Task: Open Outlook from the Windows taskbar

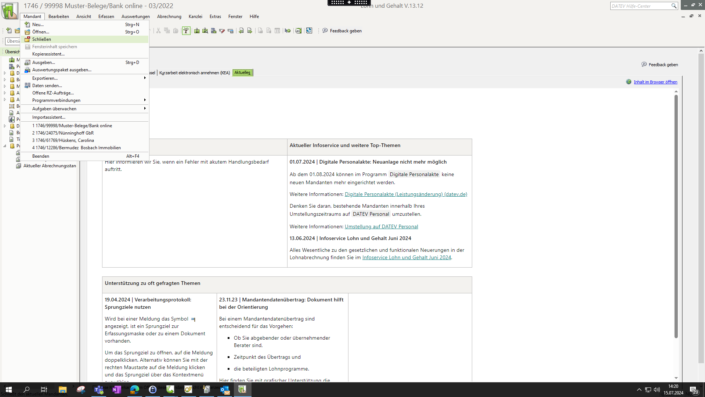Action: (224, 390)
